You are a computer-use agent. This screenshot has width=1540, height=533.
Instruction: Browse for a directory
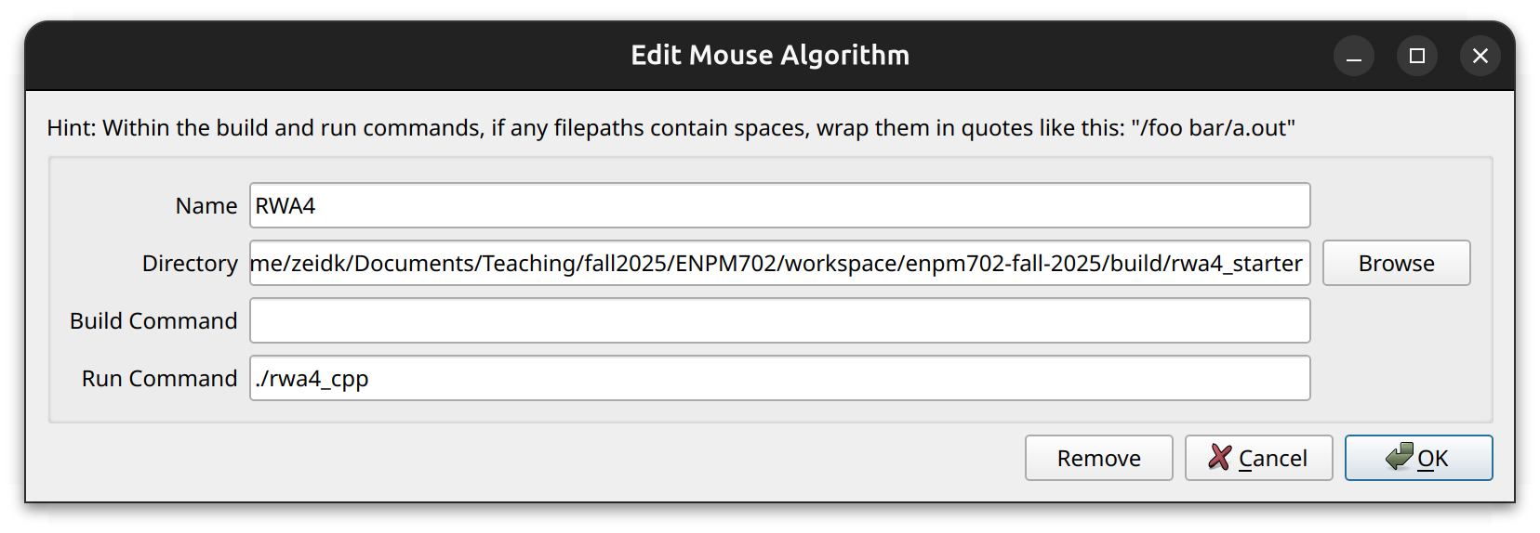pos(1396,263)
